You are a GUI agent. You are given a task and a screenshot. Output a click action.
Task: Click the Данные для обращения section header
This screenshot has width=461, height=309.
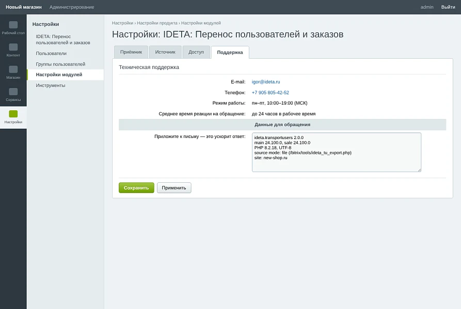coord(282,125)
